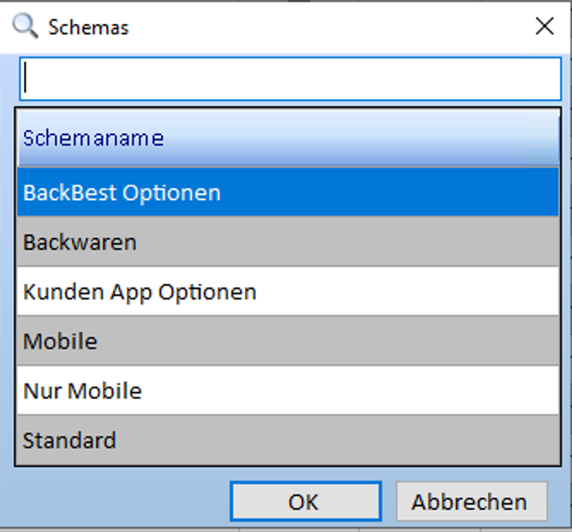572x532 pixels.
Task: Click the currently highlighted BackBest Optionen row
Action: click(x=289, y=192)
